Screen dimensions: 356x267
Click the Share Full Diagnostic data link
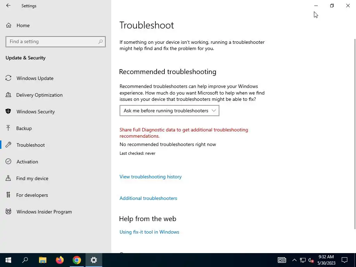click(184, 133)
